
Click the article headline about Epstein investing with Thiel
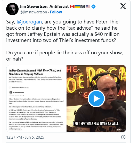(x=35, y=72)
